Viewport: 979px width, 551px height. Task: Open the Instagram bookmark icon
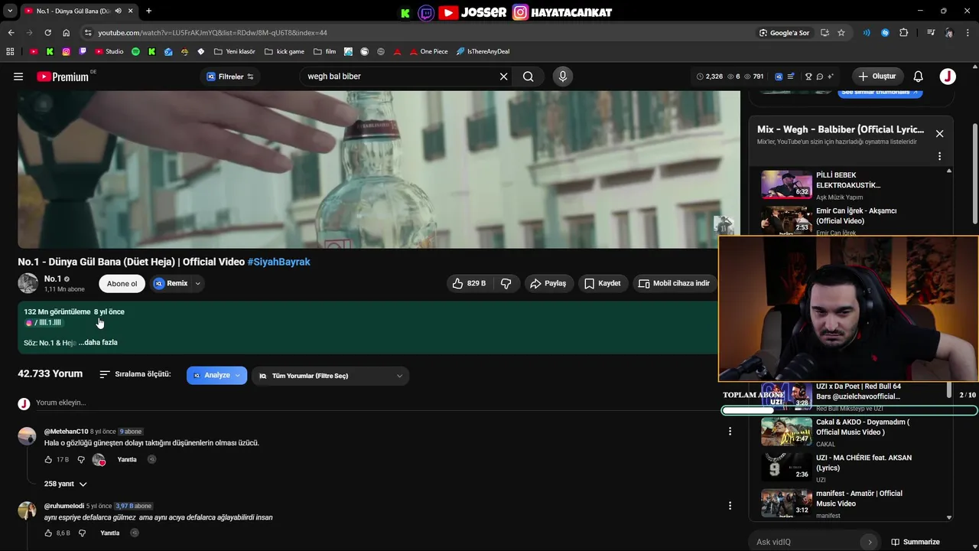point(66,51)
